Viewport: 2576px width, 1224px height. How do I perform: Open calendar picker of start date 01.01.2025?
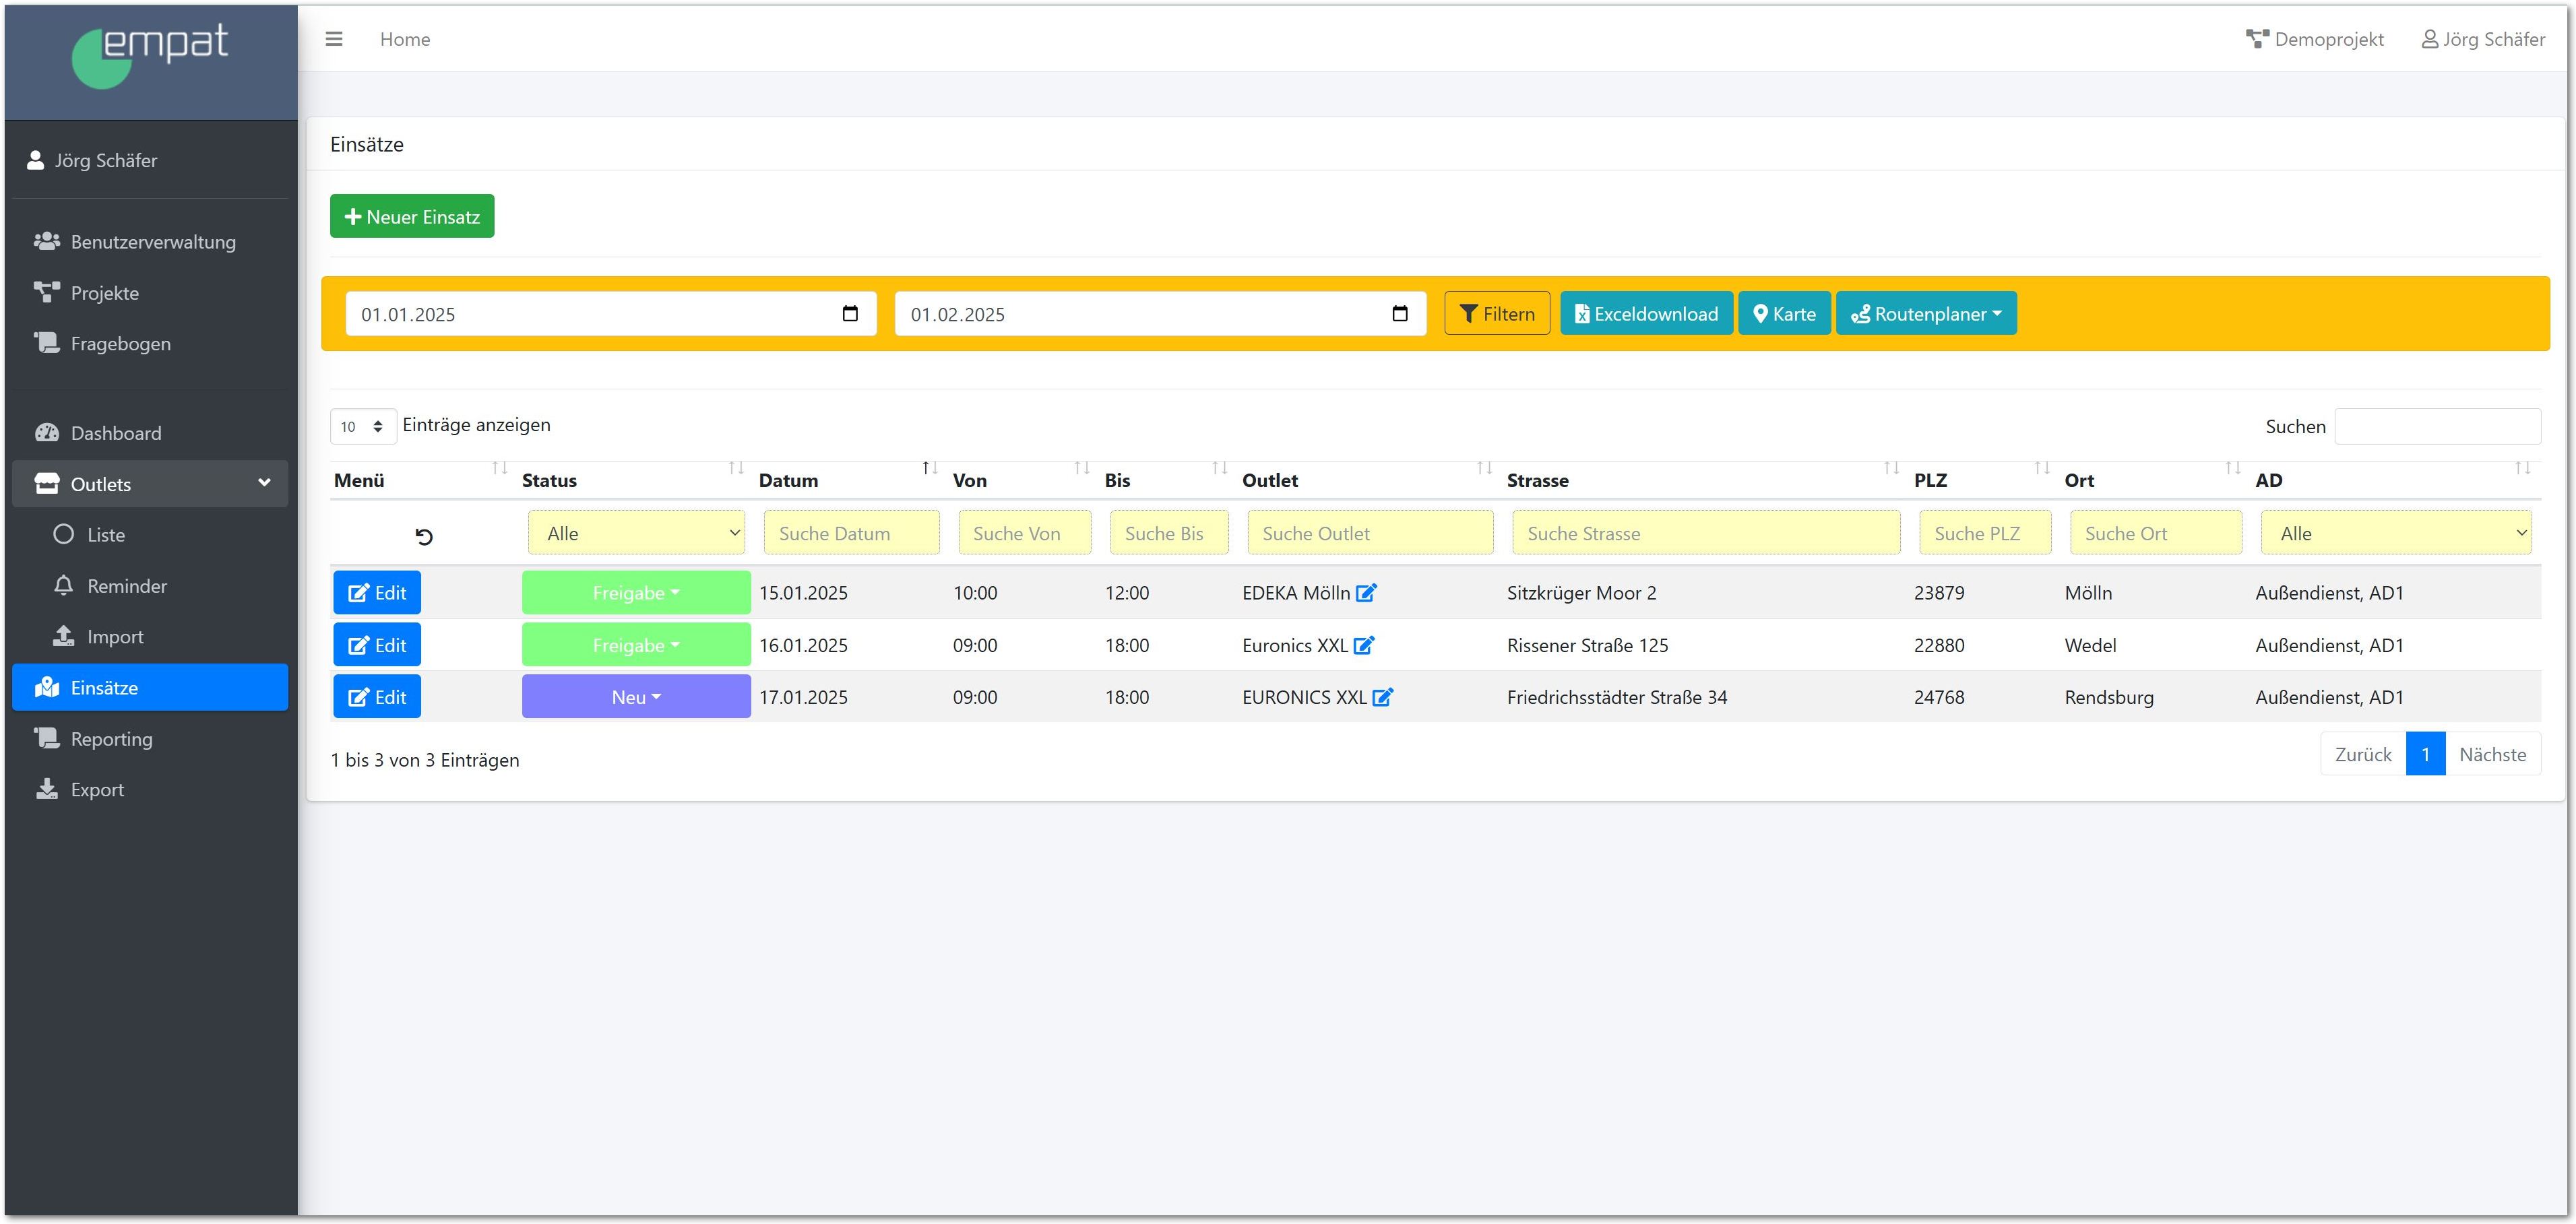coord(850,314)
